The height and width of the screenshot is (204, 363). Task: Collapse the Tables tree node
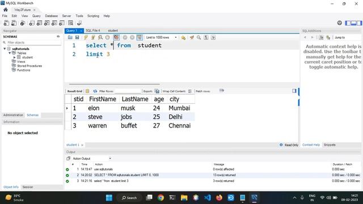coord(10,53)
